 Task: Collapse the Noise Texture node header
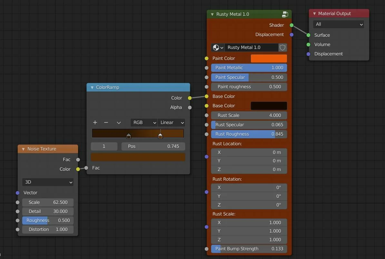[x=23, y=149]
